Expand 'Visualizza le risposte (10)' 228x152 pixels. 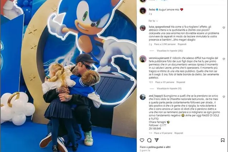pyautogui.click(x=169, y=88)
